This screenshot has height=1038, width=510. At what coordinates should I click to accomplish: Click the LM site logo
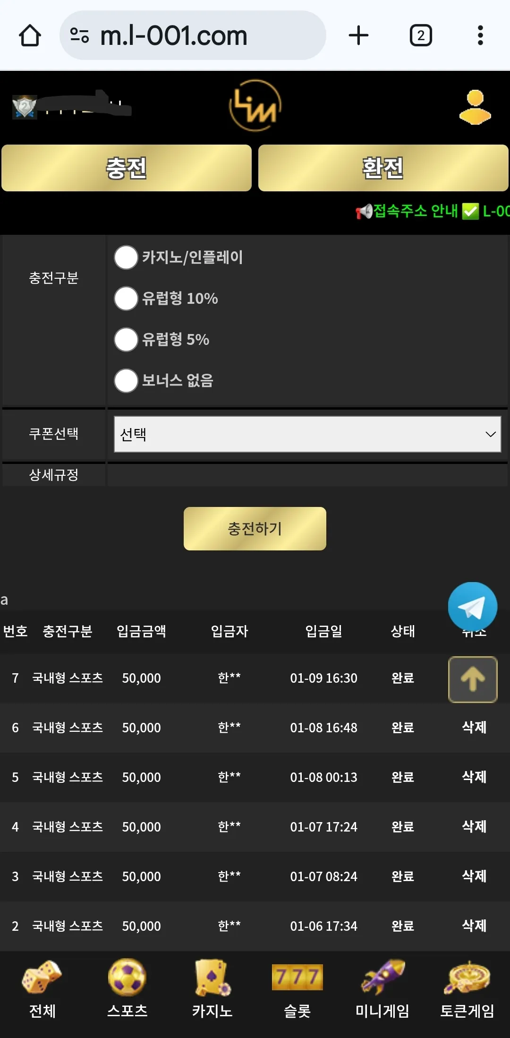point(255,106)
